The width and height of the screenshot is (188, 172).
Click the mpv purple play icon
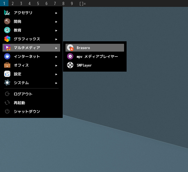click(70, 56)
